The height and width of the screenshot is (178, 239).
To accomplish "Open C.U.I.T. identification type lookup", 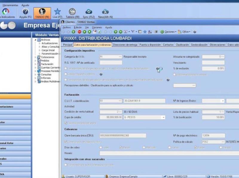I will pos(120,101).
